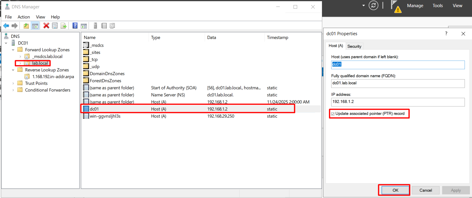Viewport: 472px width, 198px height.
Task: Open the Action menu
Action: [24, 17]
